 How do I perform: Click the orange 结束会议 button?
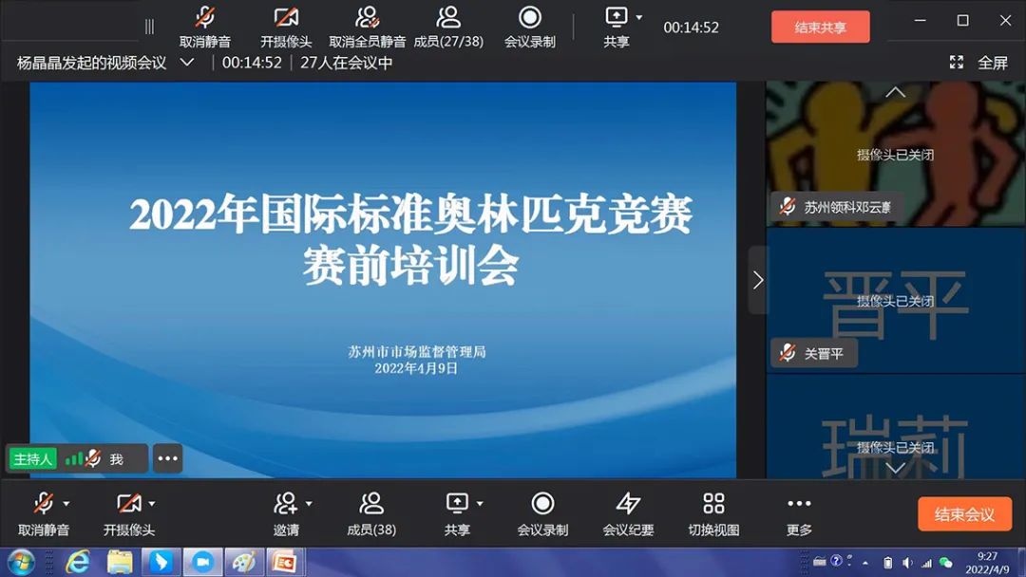point(964,514)
